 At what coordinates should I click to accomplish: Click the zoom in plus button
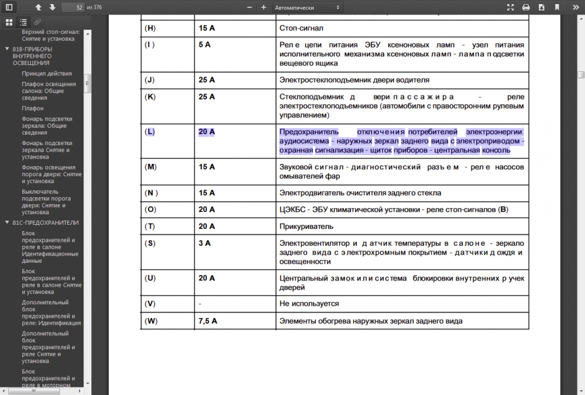pos(263,8)
